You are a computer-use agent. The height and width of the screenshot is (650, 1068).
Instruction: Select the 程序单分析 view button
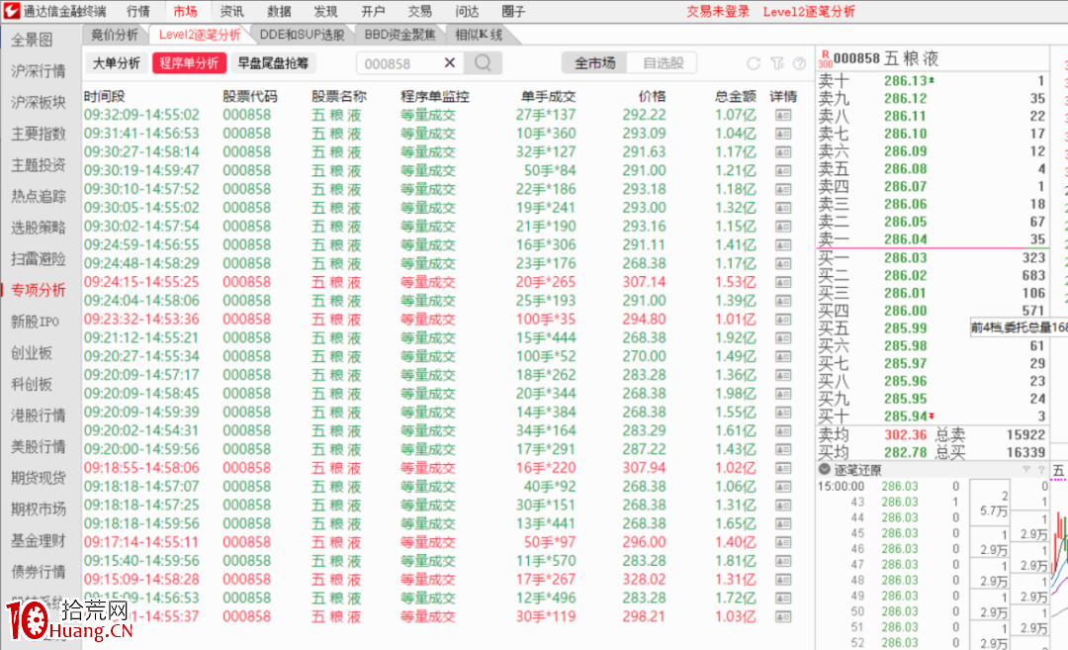click(x=189, y=63)
